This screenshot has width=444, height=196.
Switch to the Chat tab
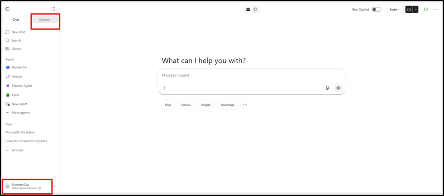pos(16,19)
